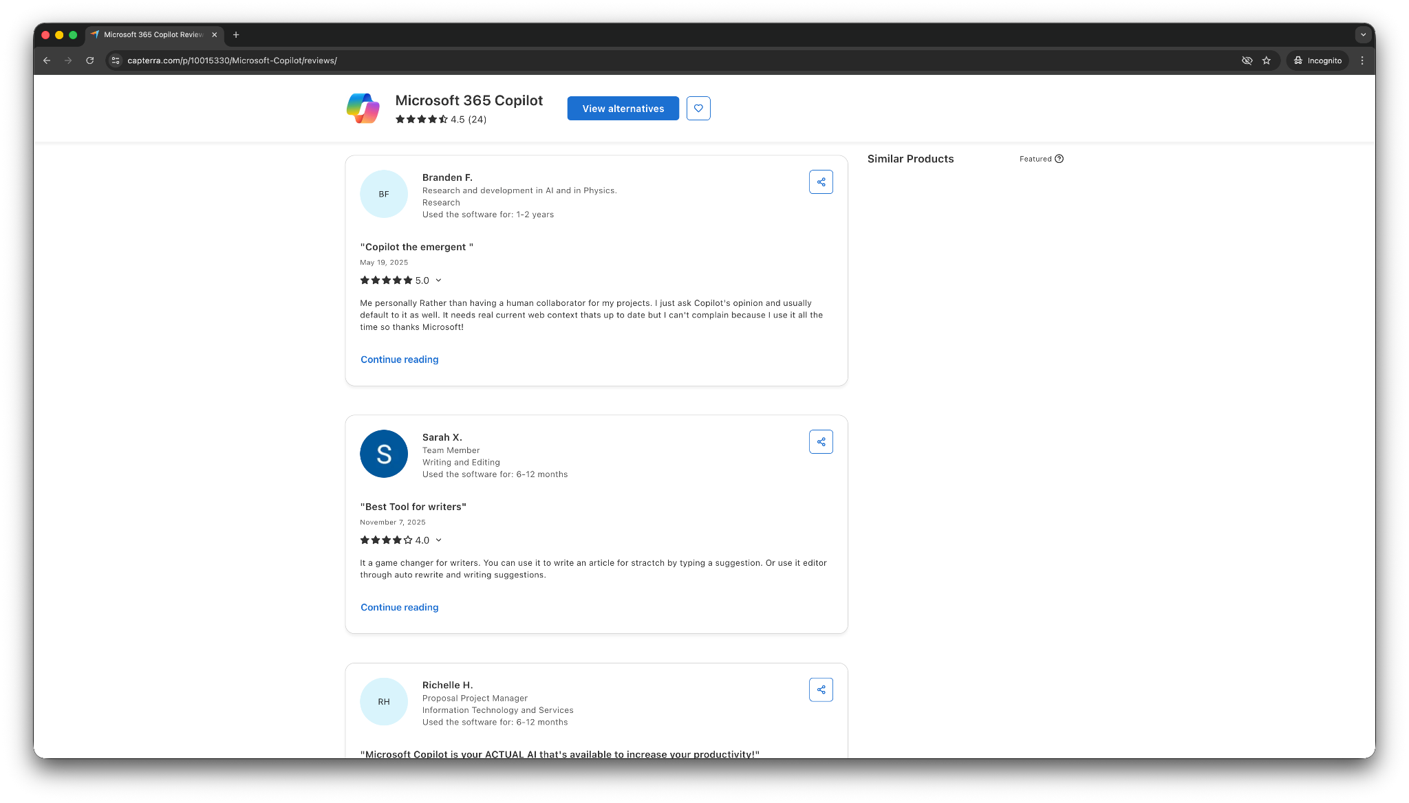Share Richelle H.'s review
1409x803 pixels.
[821, 690]
